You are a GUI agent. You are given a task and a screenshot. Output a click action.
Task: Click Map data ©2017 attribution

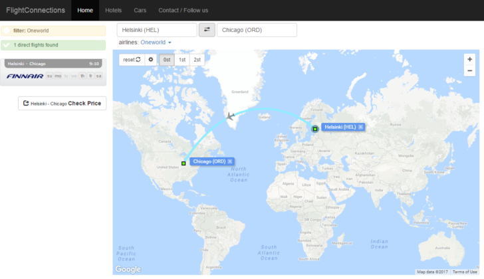pyautogui.click(x=432, y=272)
